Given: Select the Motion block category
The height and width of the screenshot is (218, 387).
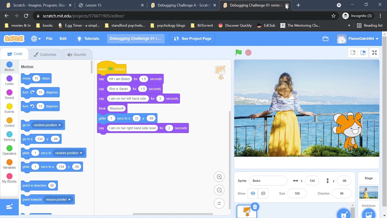Looking at the screenshot, I should pyautogui.click(x=9, y=67).
